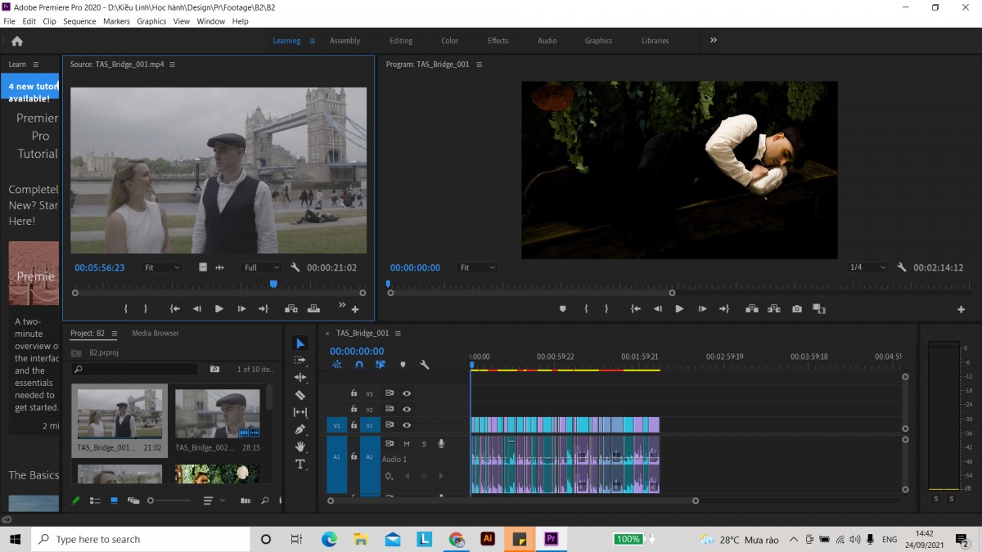Hide V1 track output

tap(407, 425)
